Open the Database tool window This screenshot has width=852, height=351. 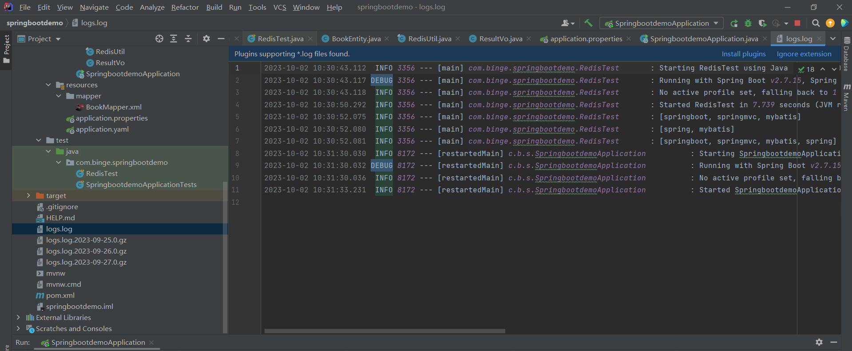tap(846, 54)
